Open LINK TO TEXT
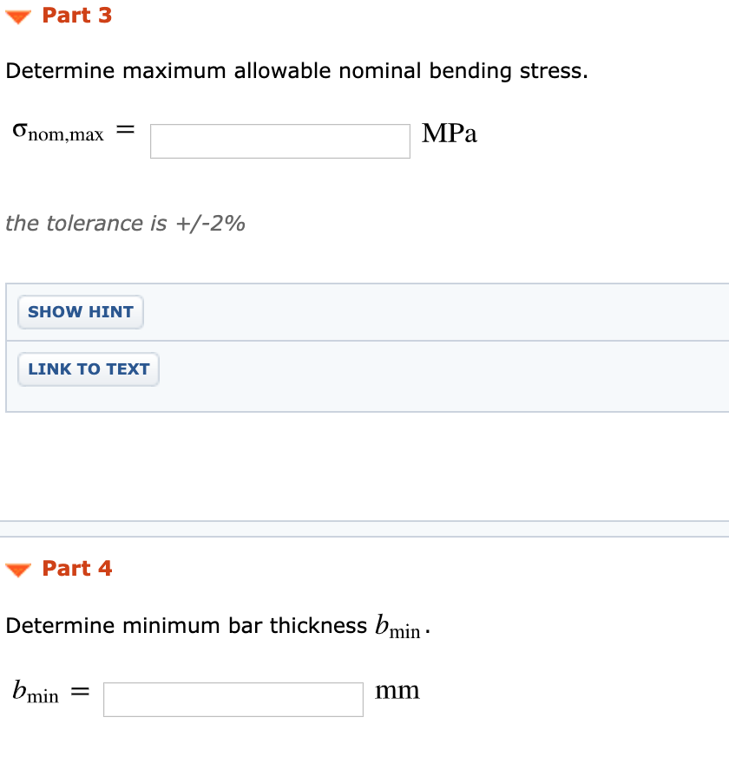This screenshot has height=763, width=729. (88, 368)
